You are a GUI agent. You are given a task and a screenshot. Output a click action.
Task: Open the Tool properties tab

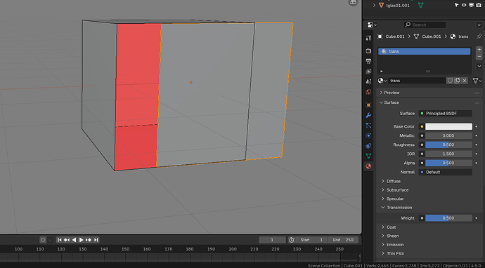point(368,38)
